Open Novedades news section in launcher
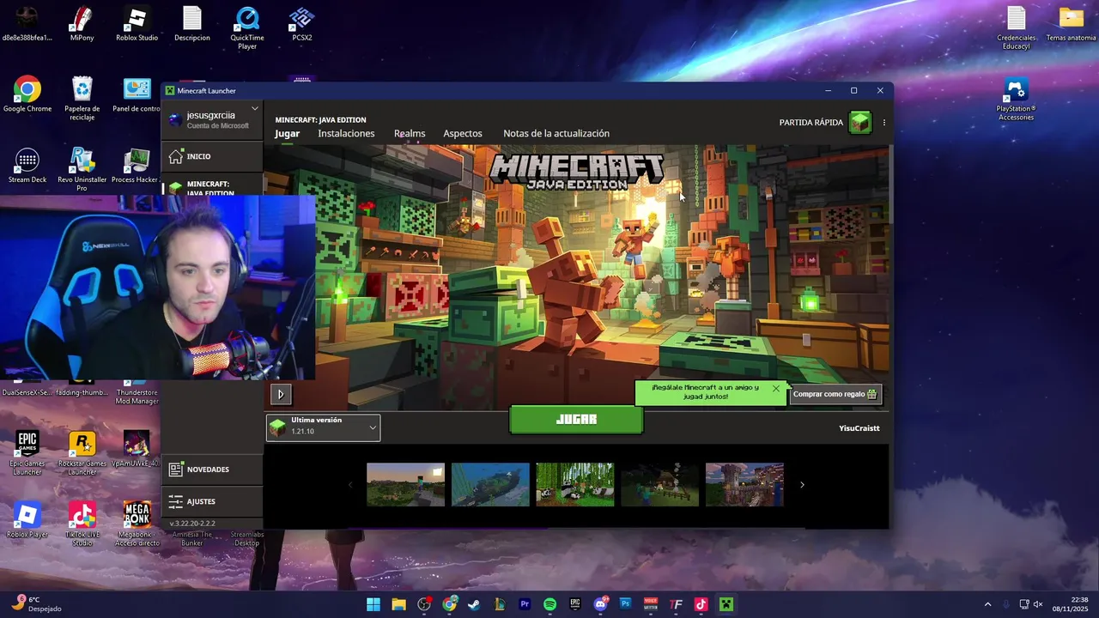The height and width of the screenshot is (618, 1099). point(212,470)
